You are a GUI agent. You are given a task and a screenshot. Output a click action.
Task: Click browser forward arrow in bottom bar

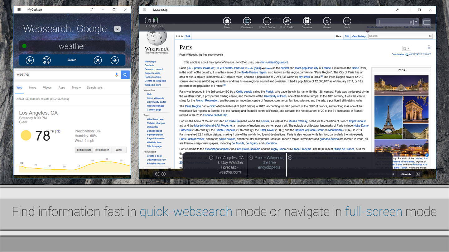coord(163,174)
